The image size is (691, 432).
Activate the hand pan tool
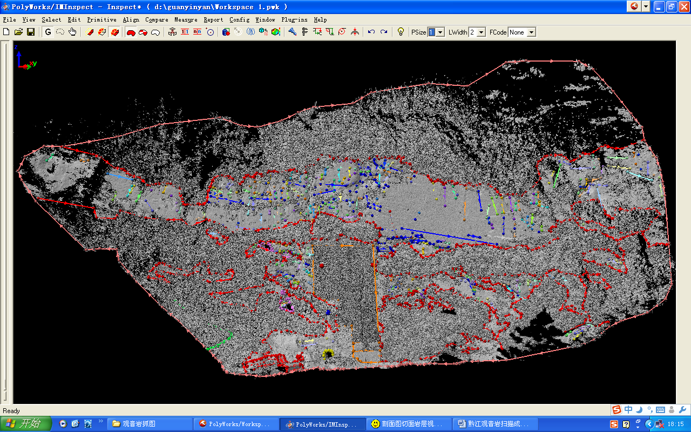tap(72, 32)
